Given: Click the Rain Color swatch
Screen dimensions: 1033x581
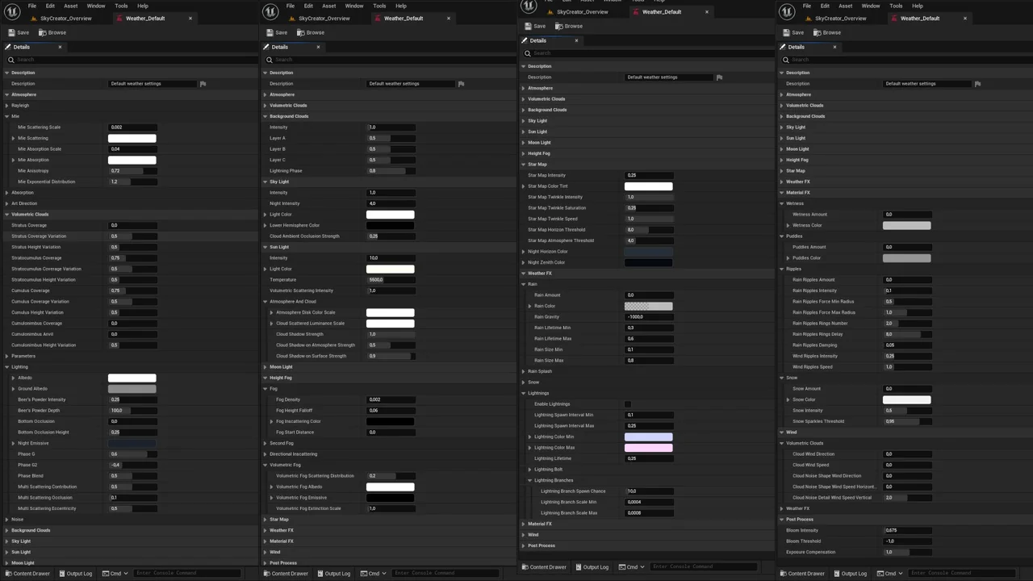Looking at the screenshot, I should point(648,306).
